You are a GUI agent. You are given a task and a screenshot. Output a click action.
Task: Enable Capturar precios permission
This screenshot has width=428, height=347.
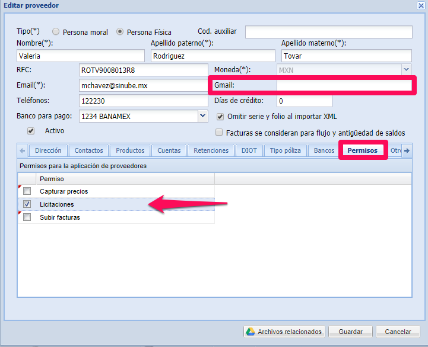click(x=27, y=191)
